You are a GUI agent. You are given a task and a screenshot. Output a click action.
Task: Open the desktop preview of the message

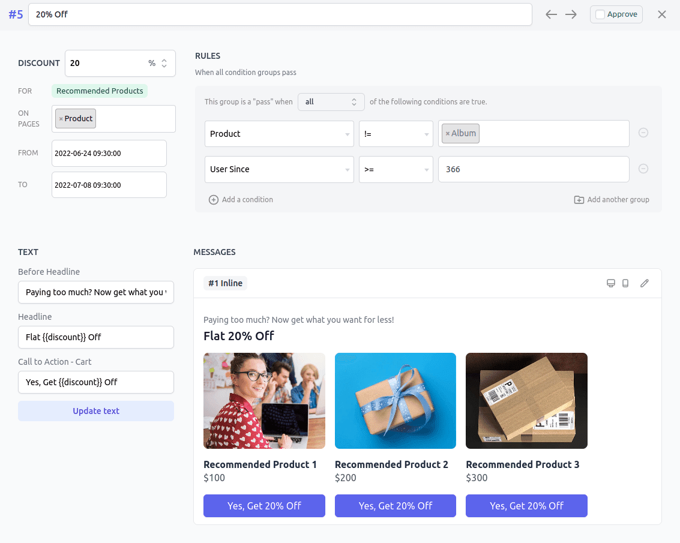point(611,283)
